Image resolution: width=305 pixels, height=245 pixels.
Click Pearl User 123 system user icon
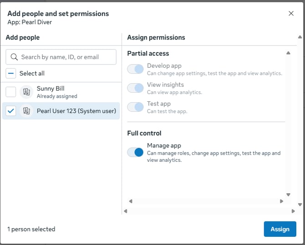[x=27, y=110]
